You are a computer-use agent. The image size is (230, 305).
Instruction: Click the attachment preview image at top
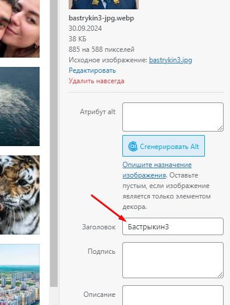point(104,5)
